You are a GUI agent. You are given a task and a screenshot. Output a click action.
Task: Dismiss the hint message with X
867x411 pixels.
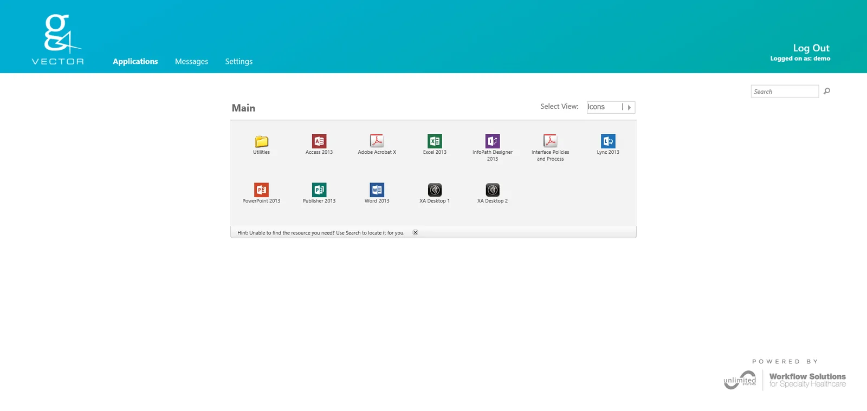click(416, 232)
